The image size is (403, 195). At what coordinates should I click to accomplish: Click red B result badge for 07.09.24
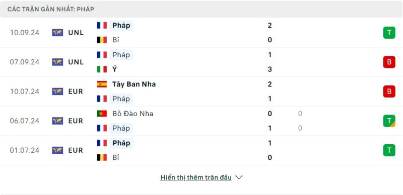coord(389,62)
